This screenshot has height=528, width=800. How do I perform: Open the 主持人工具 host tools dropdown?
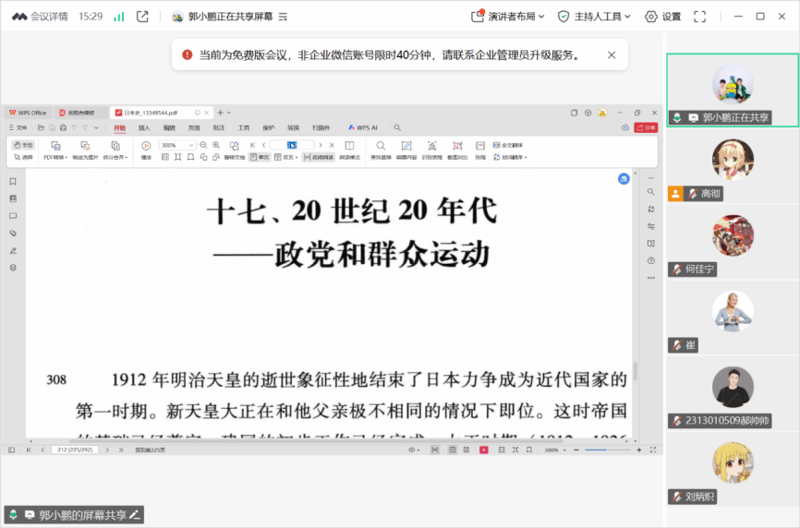click(x=595, y=17)
